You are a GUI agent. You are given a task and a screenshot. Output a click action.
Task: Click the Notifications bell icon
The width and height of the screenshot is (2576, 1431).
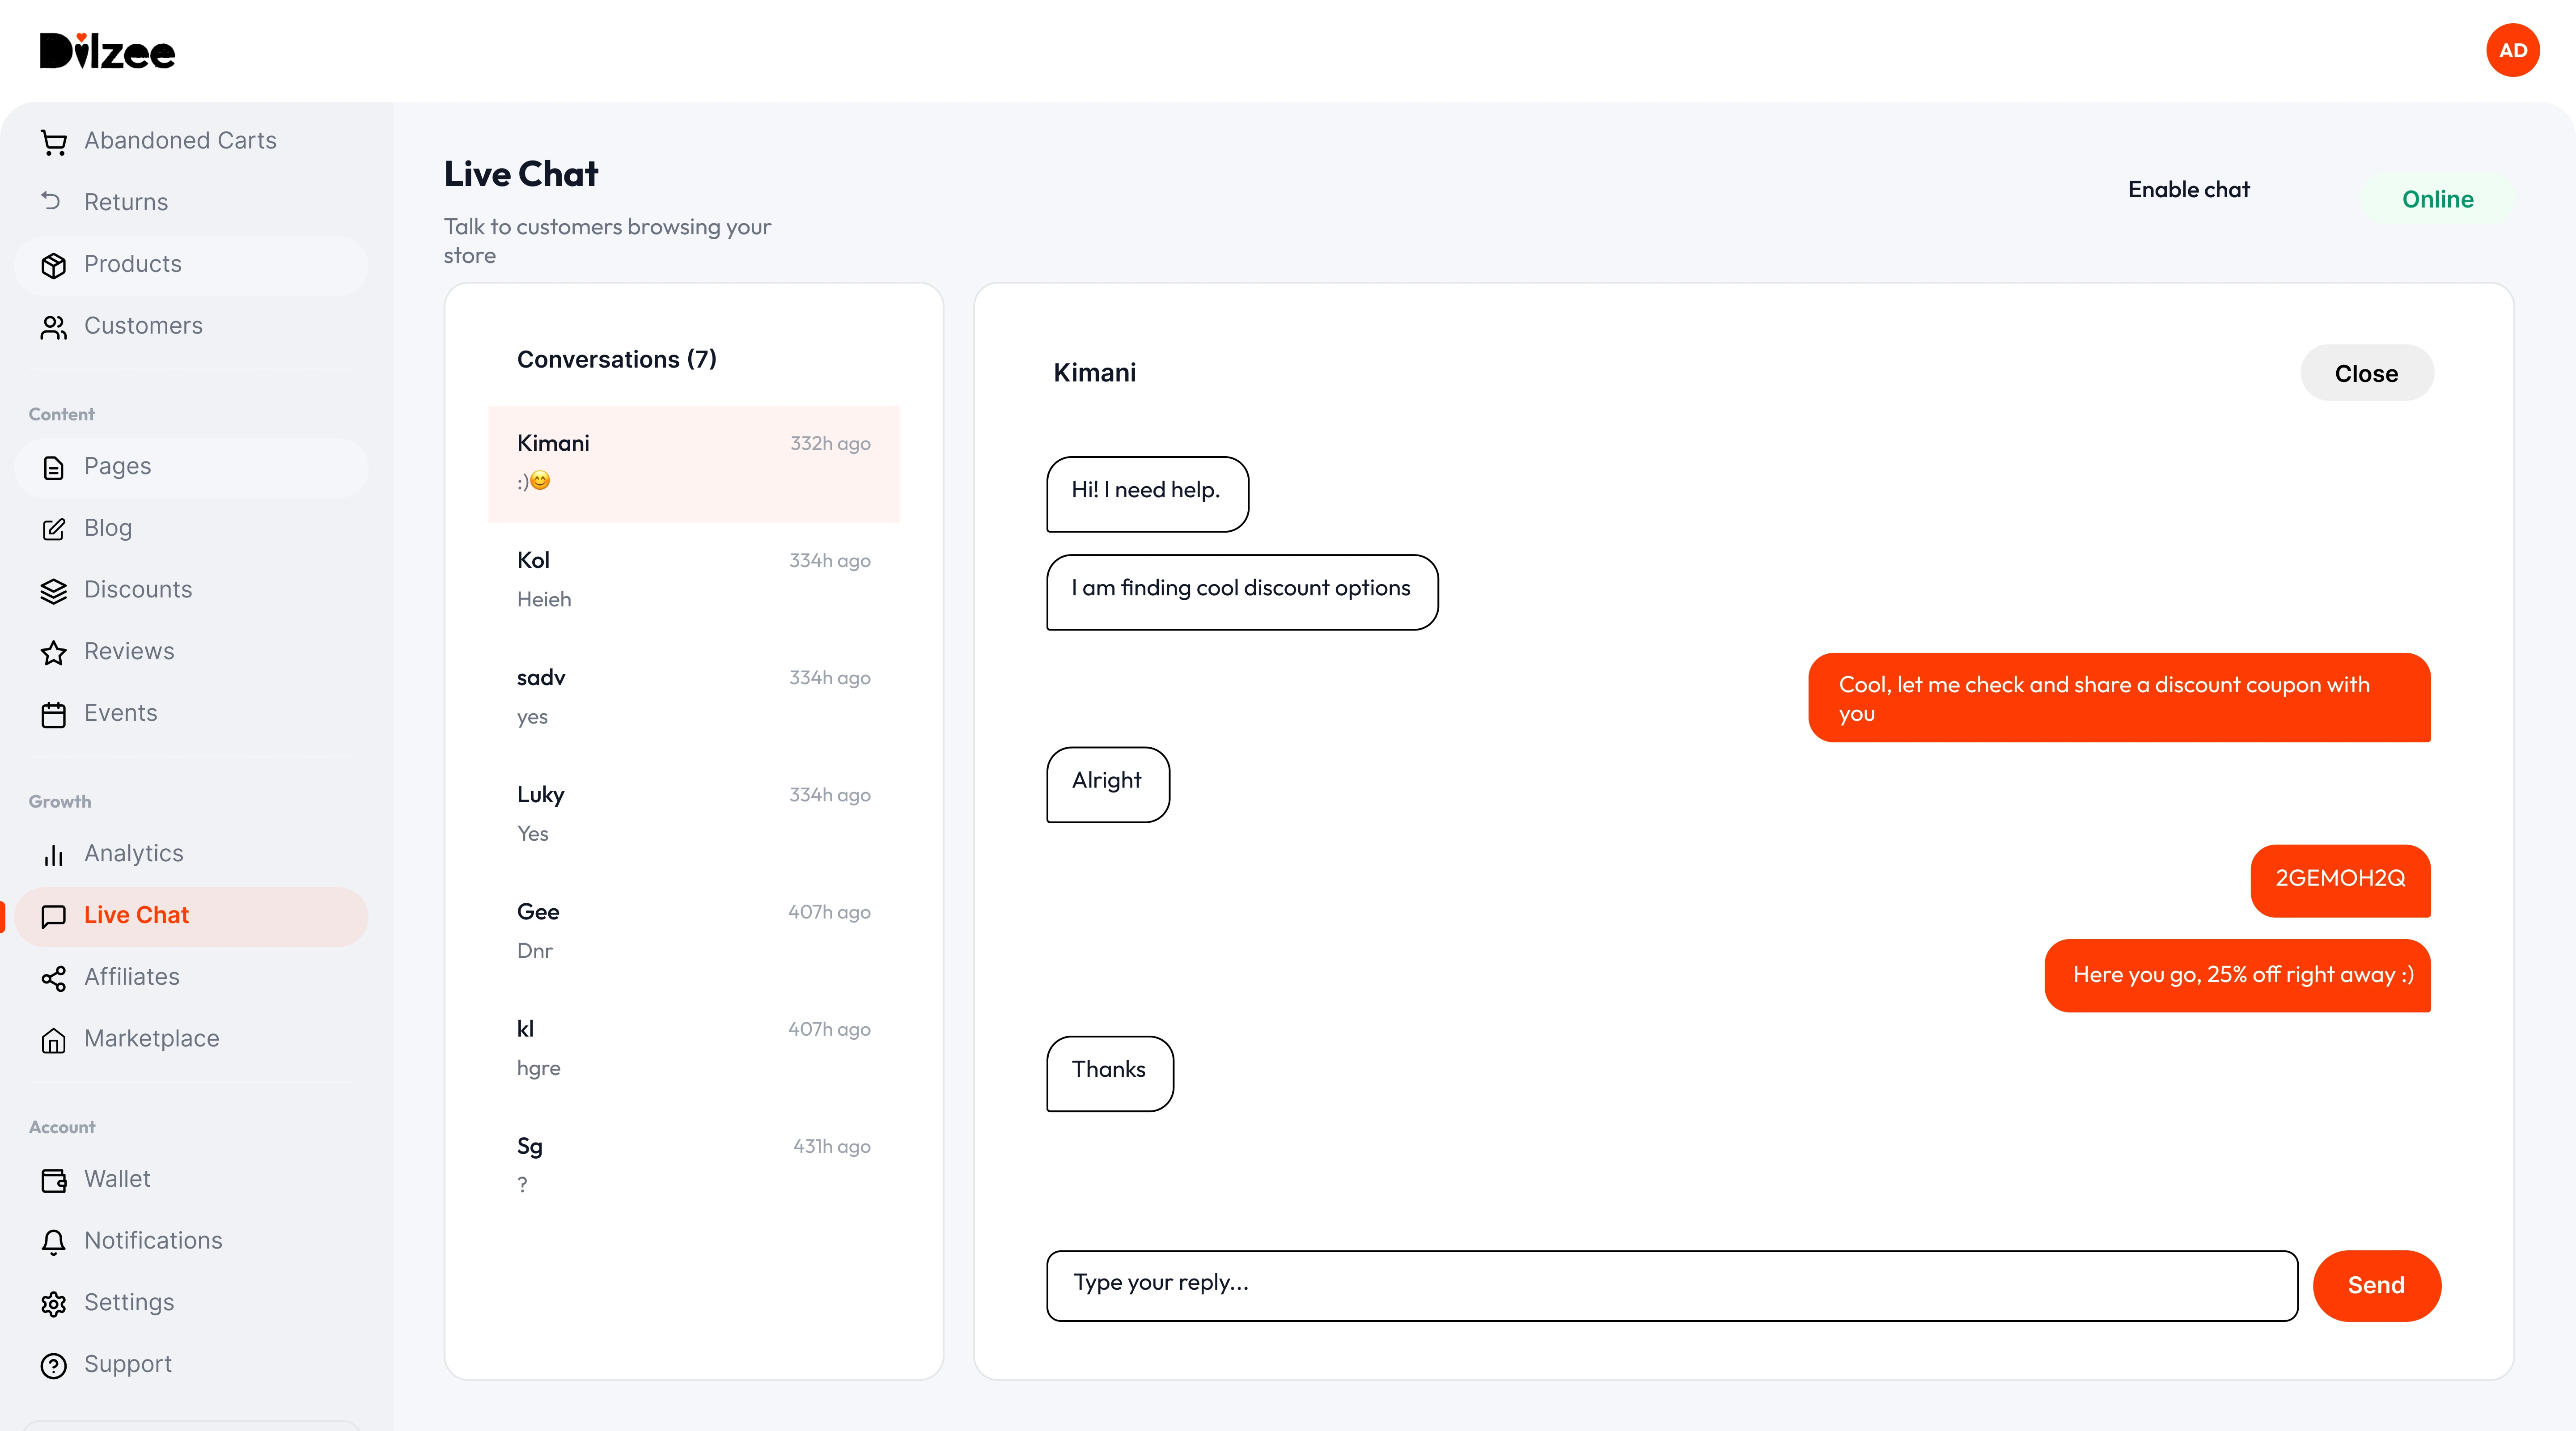coord(54,1242)
